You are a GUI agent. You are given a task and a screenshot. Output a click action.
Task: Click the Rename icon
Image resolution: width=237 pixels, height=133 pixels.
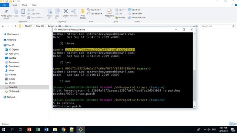tap(73, 11)
